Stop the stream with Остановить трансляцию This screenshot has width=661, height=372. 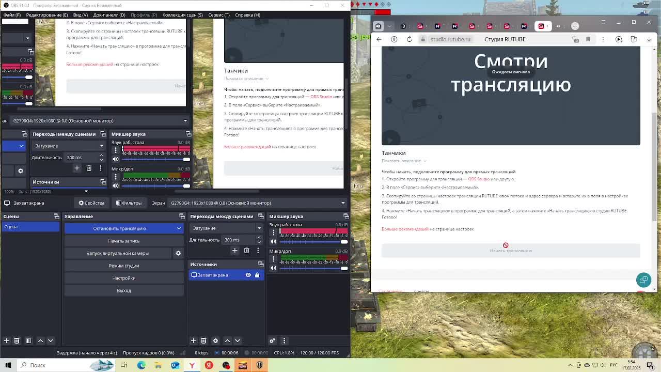[119, 228]
